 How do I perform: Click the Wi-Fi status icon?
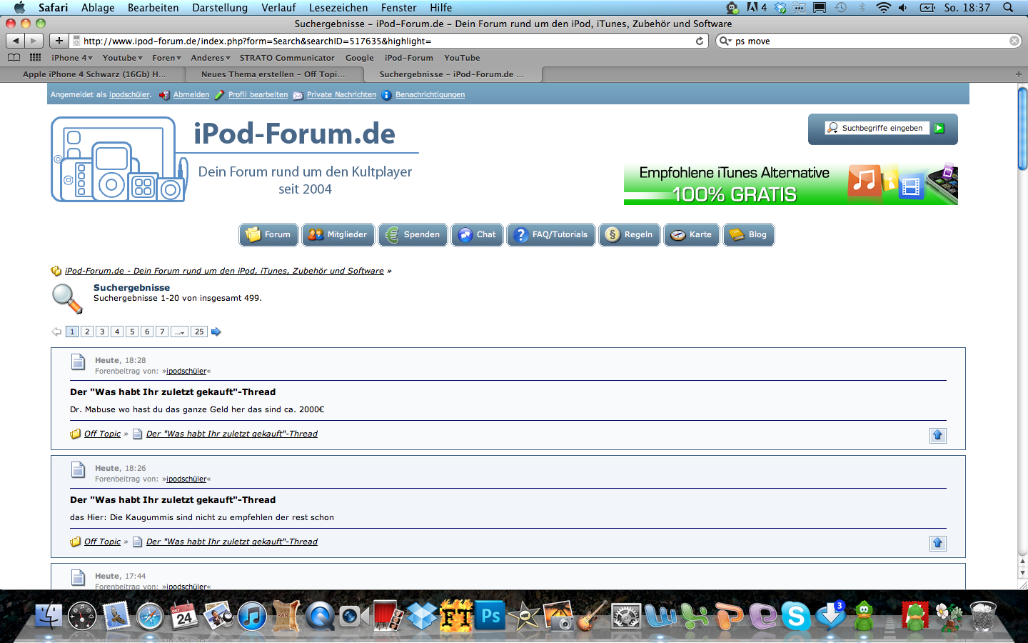pos(884,8)
